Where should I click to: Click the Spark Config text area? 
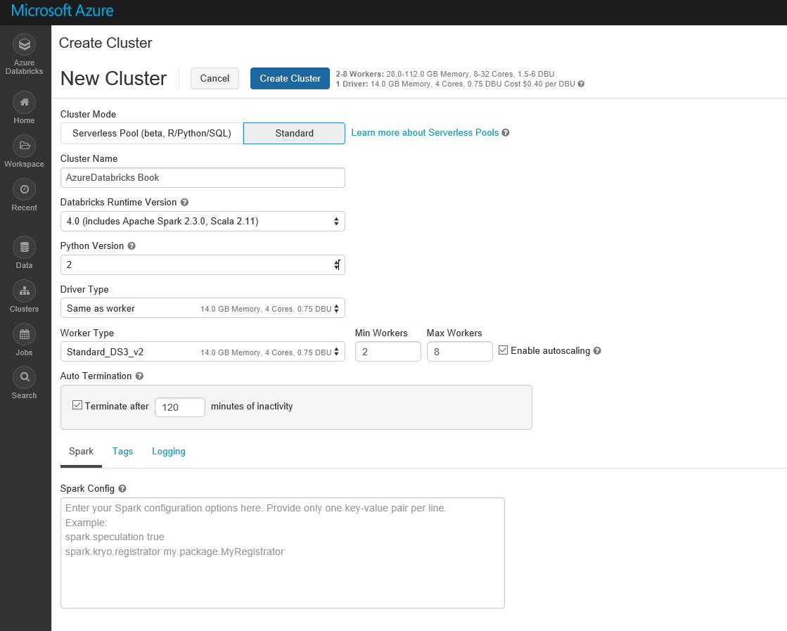coord(283,553)
